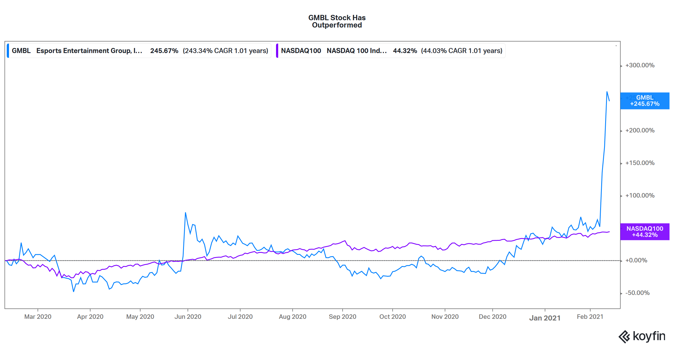Select the GMBL ticker label in legend
Screen dimensions: 674x348
tap(21, 51)
